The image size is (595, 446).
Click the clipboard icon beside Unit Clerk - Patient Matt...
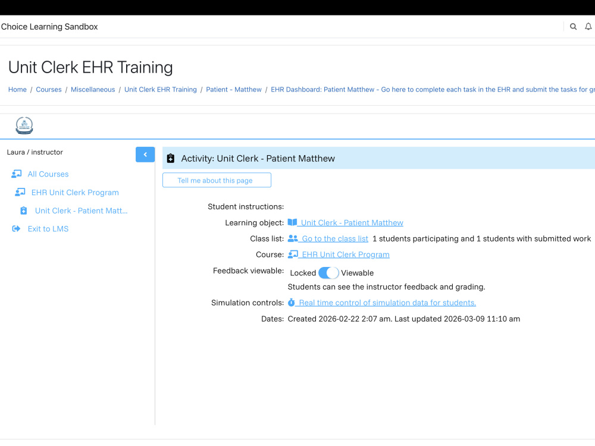point(24,211)
